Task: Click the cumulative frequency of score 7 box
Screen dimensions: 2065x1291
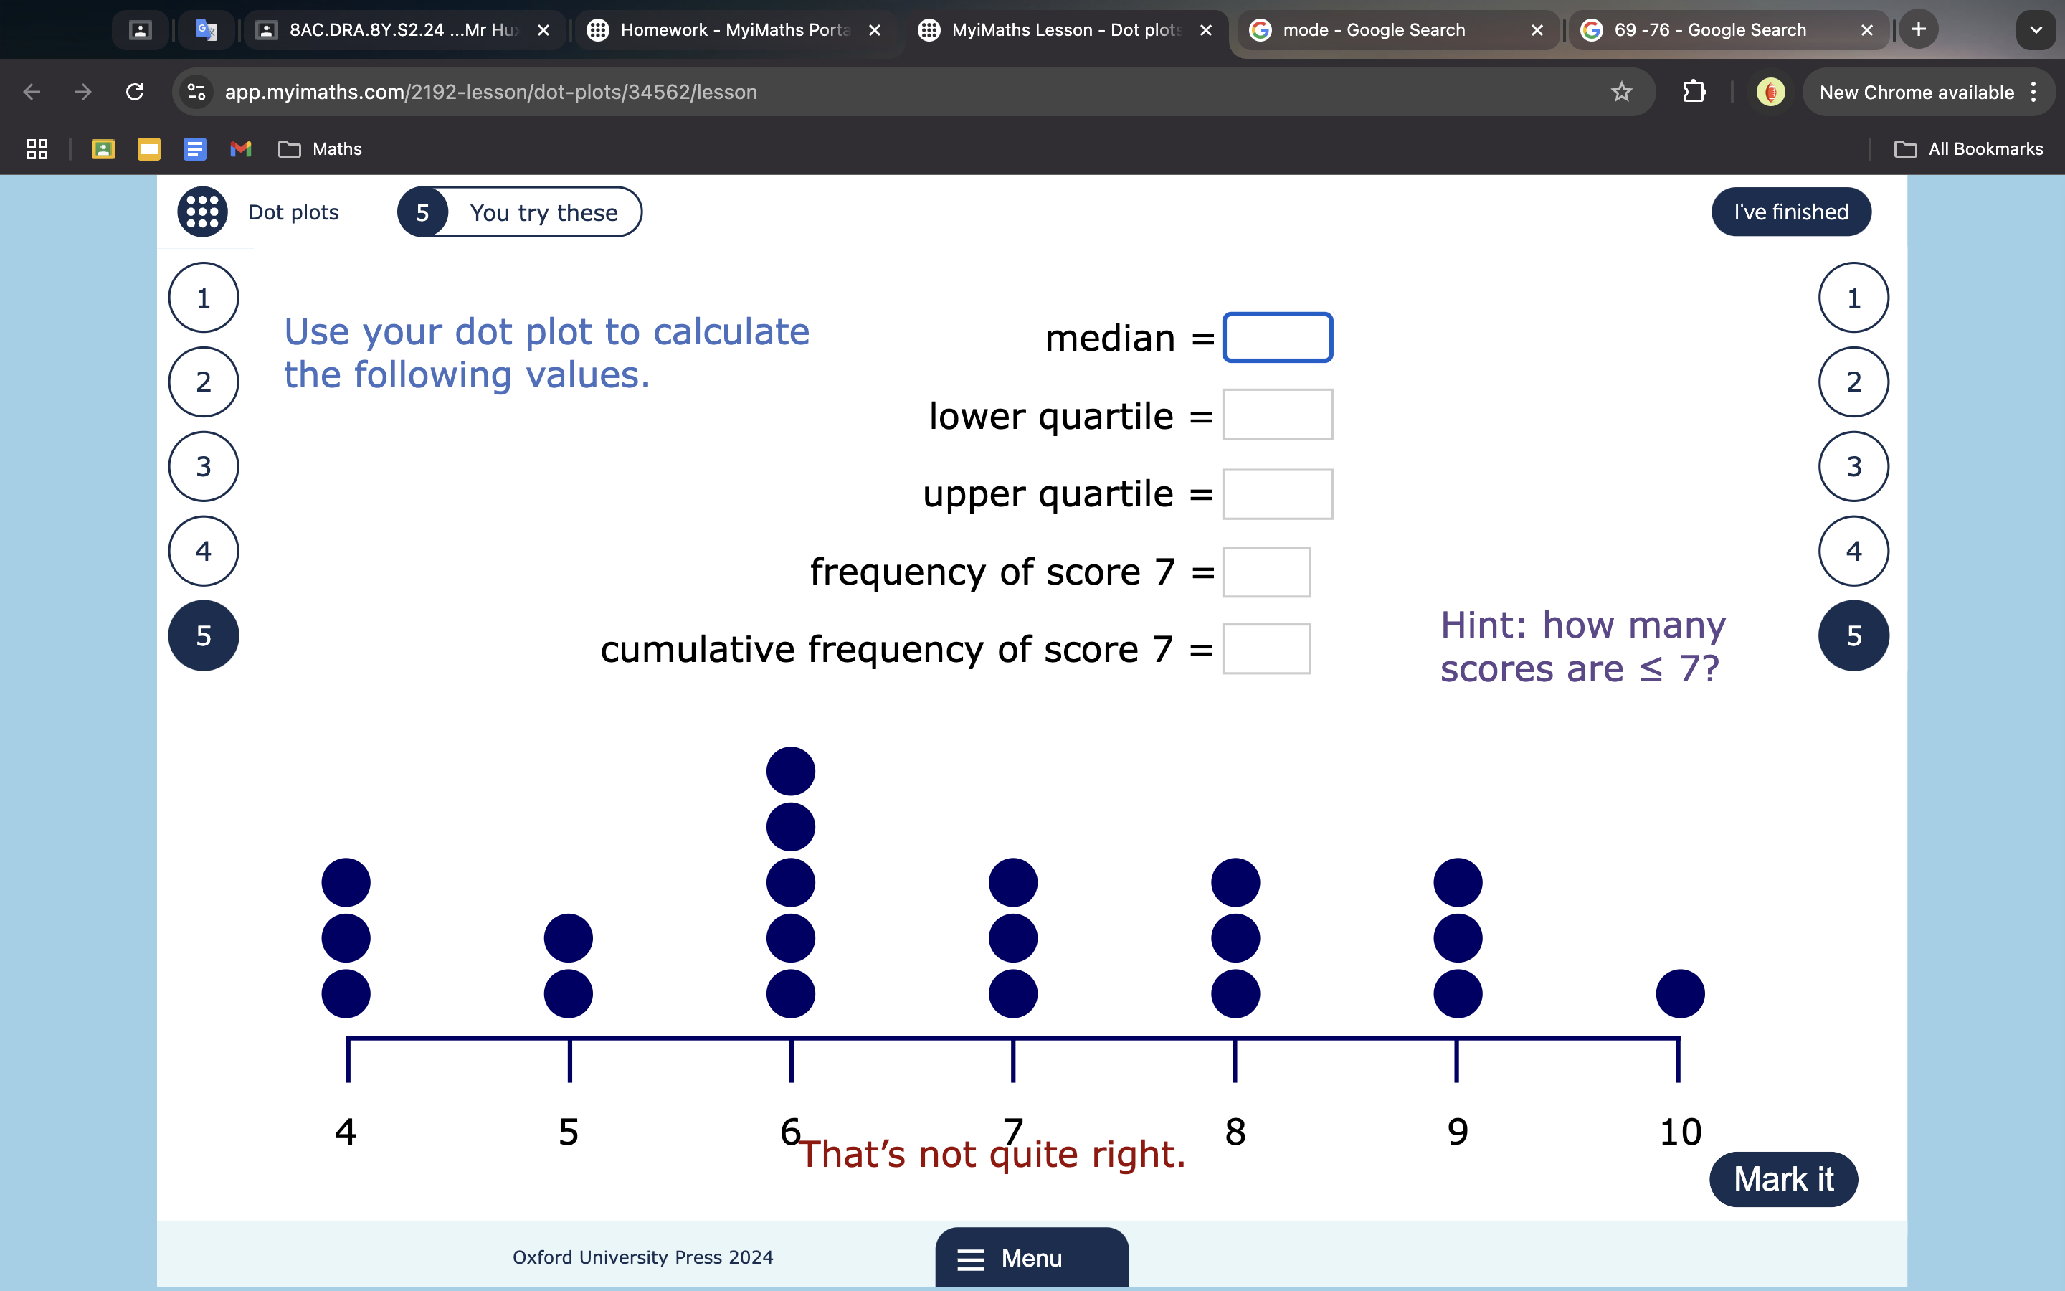Action: coord(1266,649)
